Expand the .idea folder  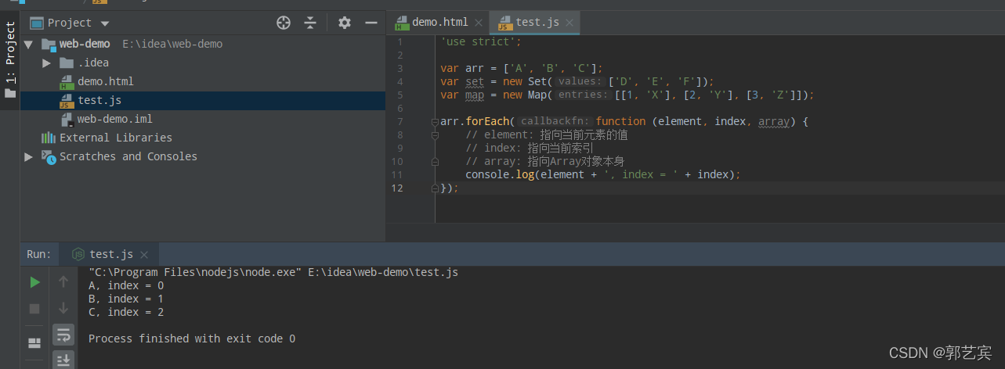click(47, 63)
